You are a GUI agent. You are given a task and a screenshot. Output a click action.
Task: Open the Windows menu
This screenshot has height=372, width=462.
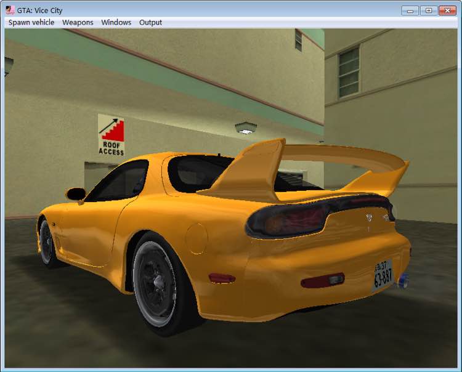pyautogui.click(x=116, y=22)
